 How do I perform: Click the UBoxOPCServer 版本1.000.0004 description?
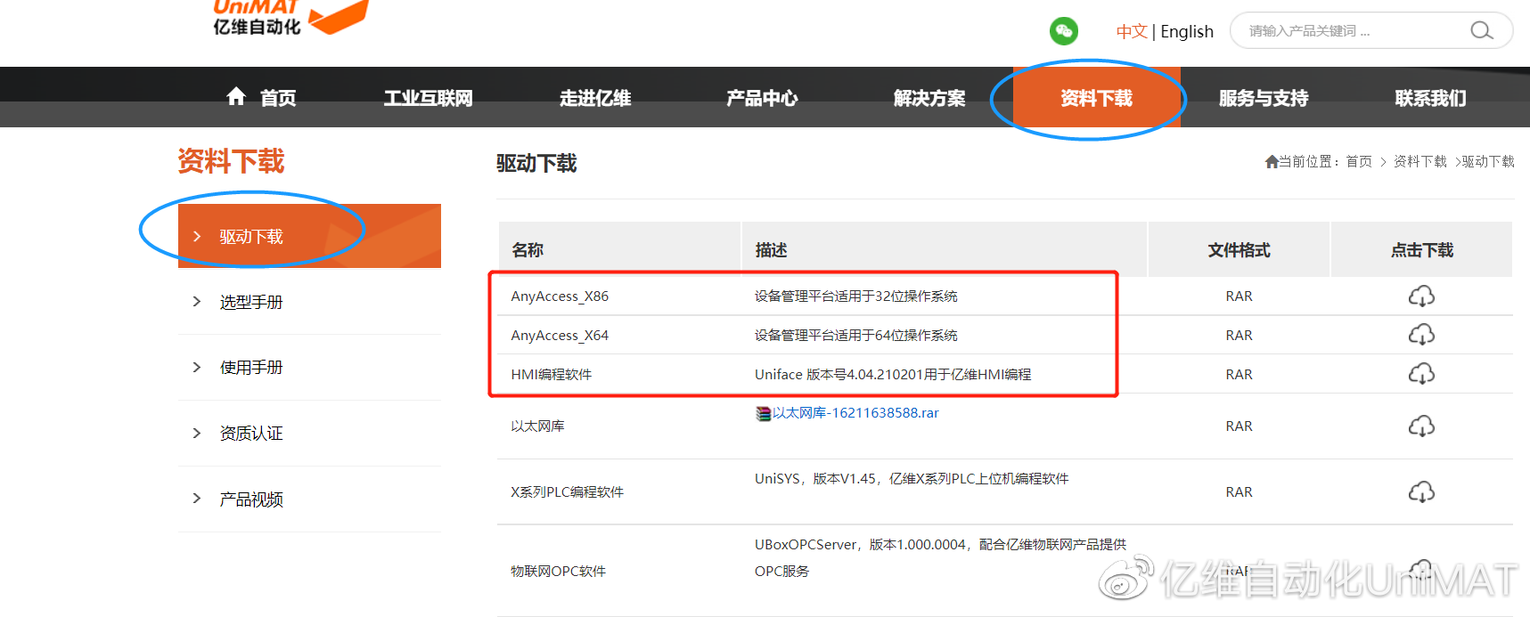(x=940, y=557)
